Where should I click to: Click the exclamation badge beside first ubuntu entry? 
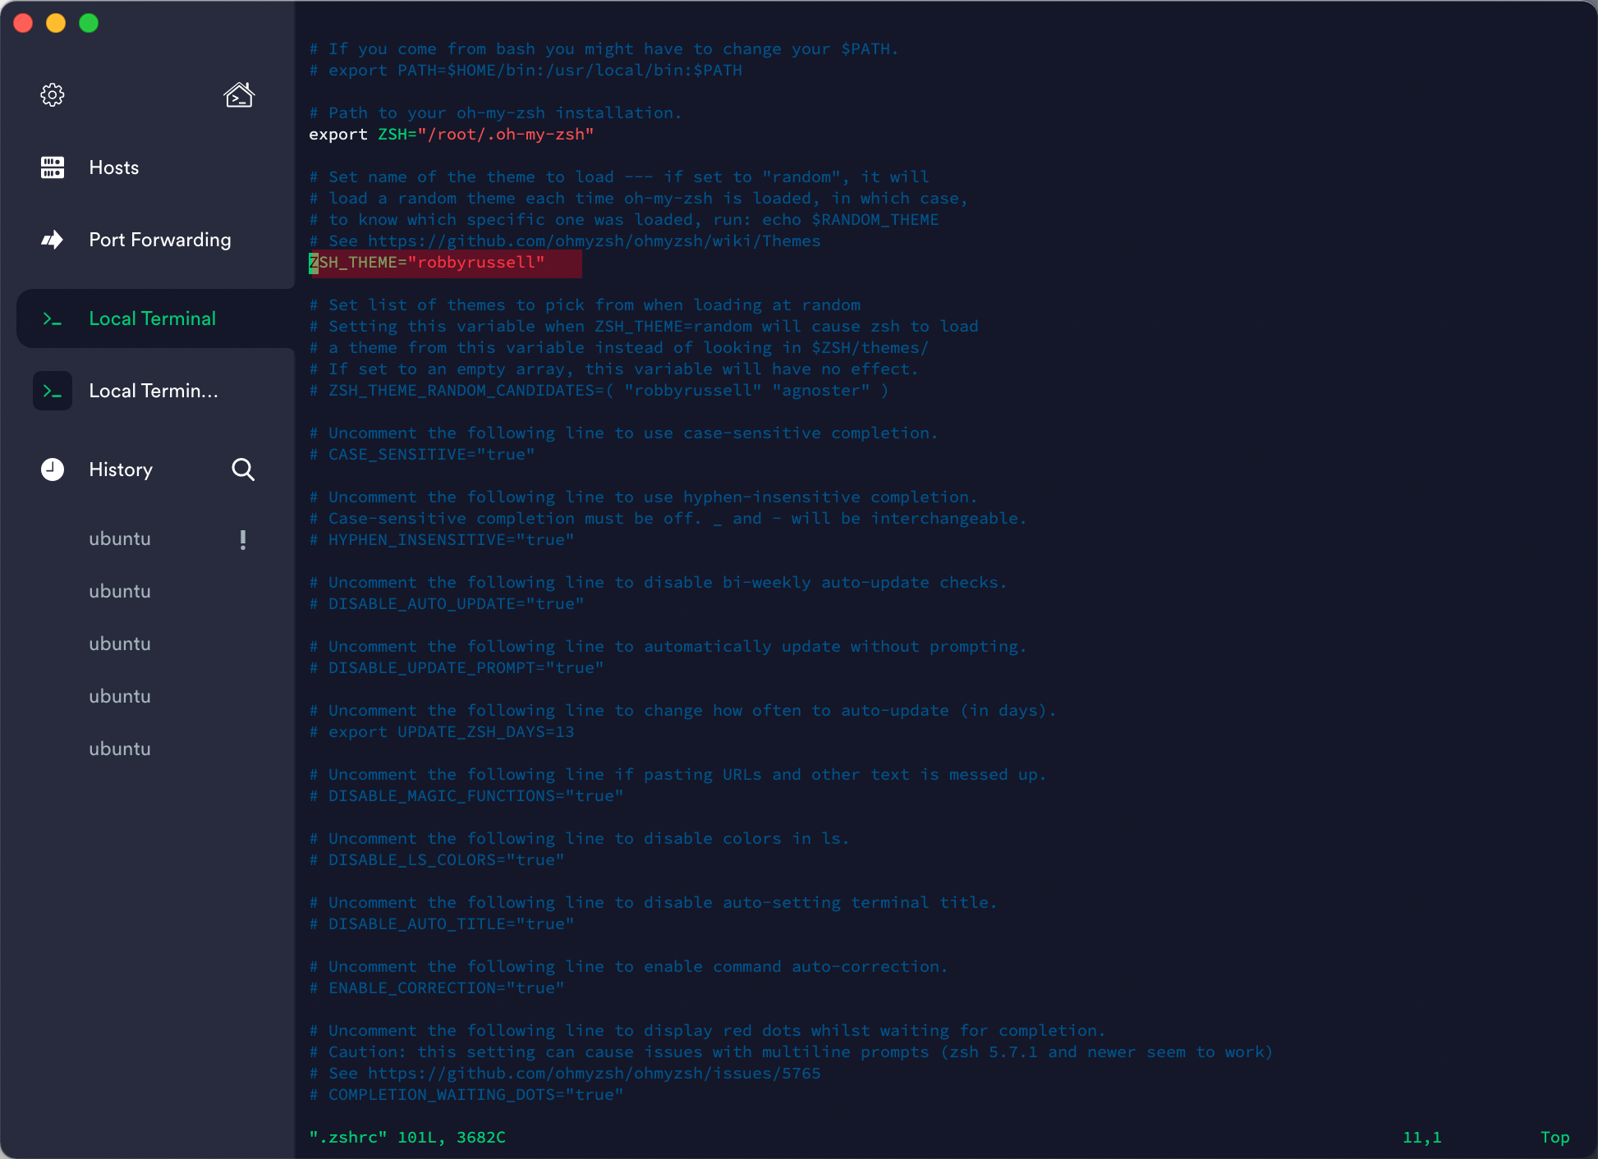tap(242, 538)
